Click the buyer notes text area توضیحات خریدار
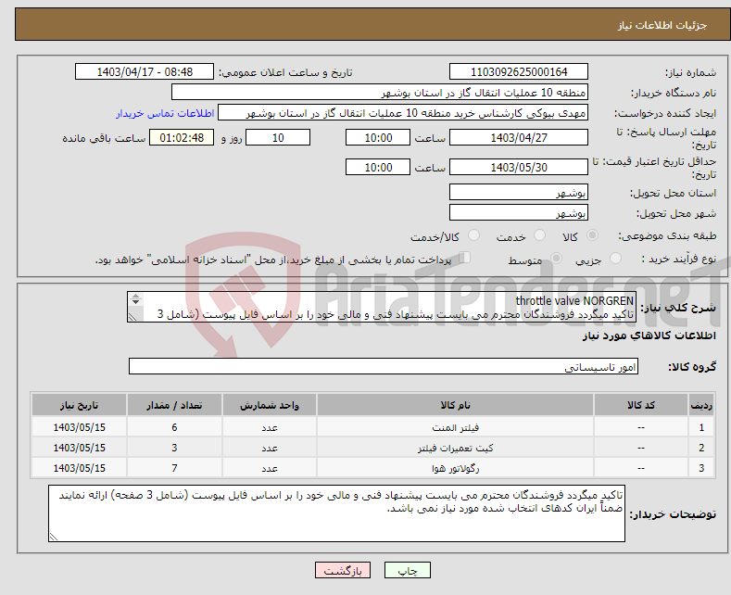The image size is (731, 595). tap(336, 513)
